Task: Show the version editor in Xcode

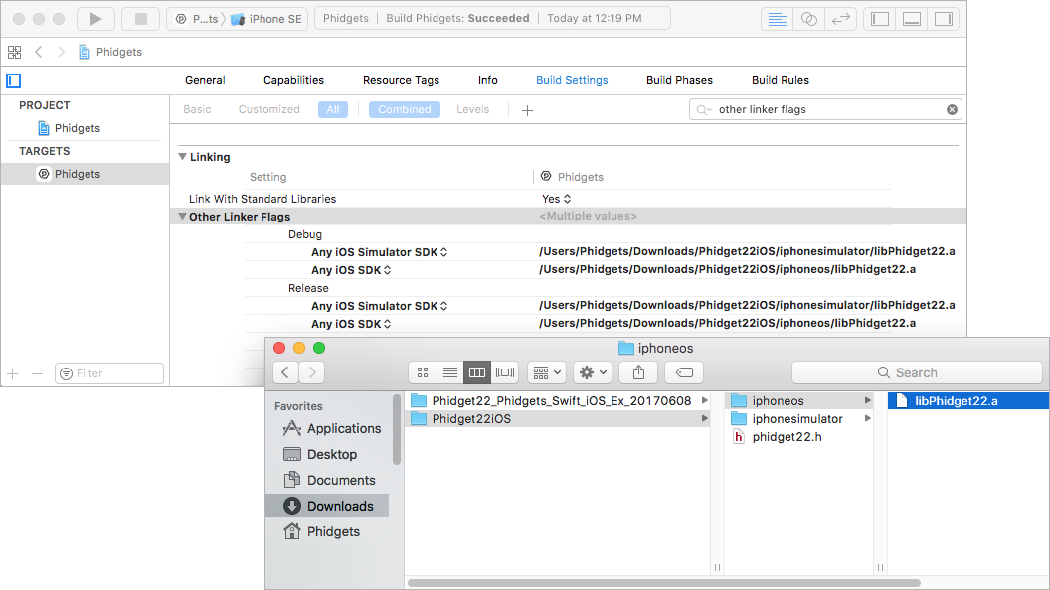Action: [840, 19]
